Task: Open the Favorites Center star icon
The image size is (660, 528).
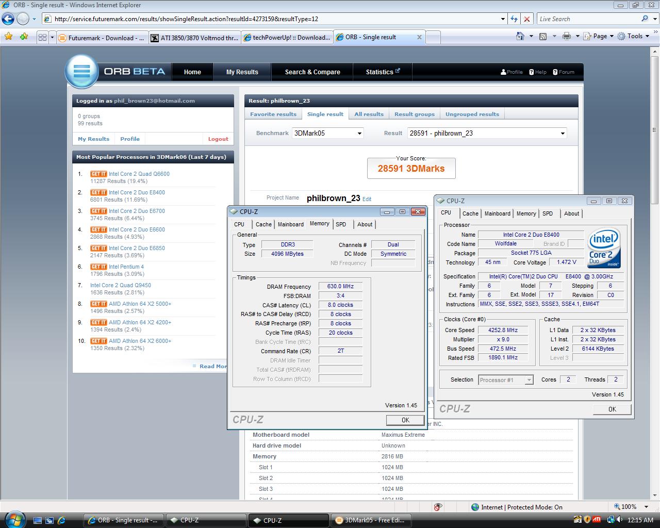Action: pyautogui.click(x=8, y=37)
